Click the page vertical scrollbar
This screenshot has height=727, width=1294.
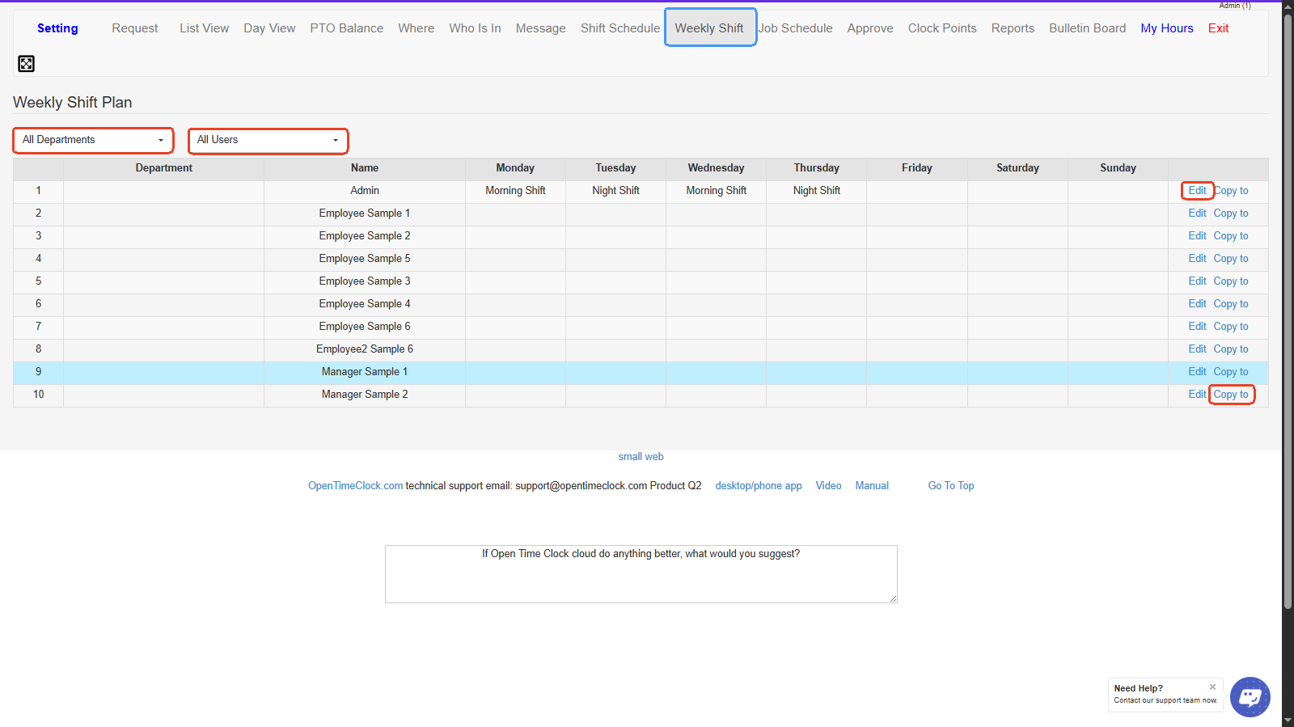pyautogui.click(x=1288, y=323)
